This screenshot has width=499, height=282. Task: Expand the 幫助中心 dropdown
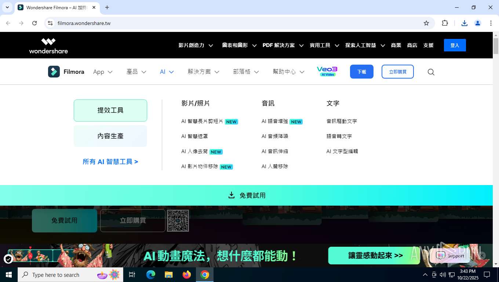pos(288,72)
